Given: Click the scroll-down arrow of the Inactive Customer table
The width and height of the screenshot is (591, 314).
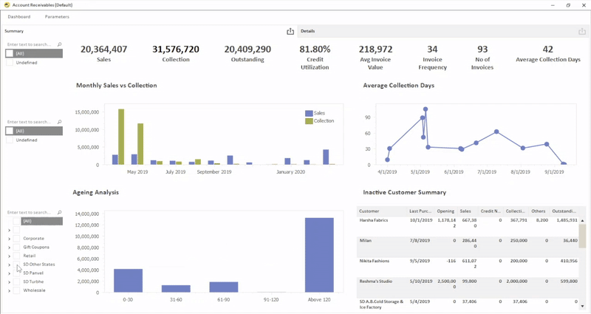Looking at the screenshot, I should coord(582,306).
